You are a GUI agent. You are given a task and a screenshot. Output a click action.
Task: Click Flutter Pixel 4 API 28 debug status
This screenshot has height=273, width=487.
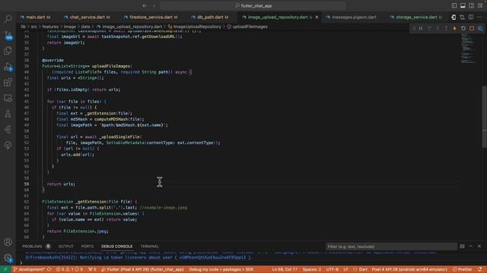[x=142, y=269]
